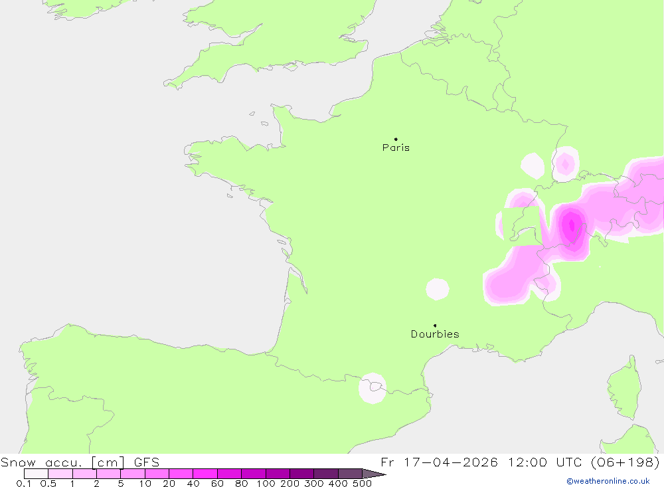Click the '(06+198)' model run text
The image size is (664, 487).
(625, 462)
